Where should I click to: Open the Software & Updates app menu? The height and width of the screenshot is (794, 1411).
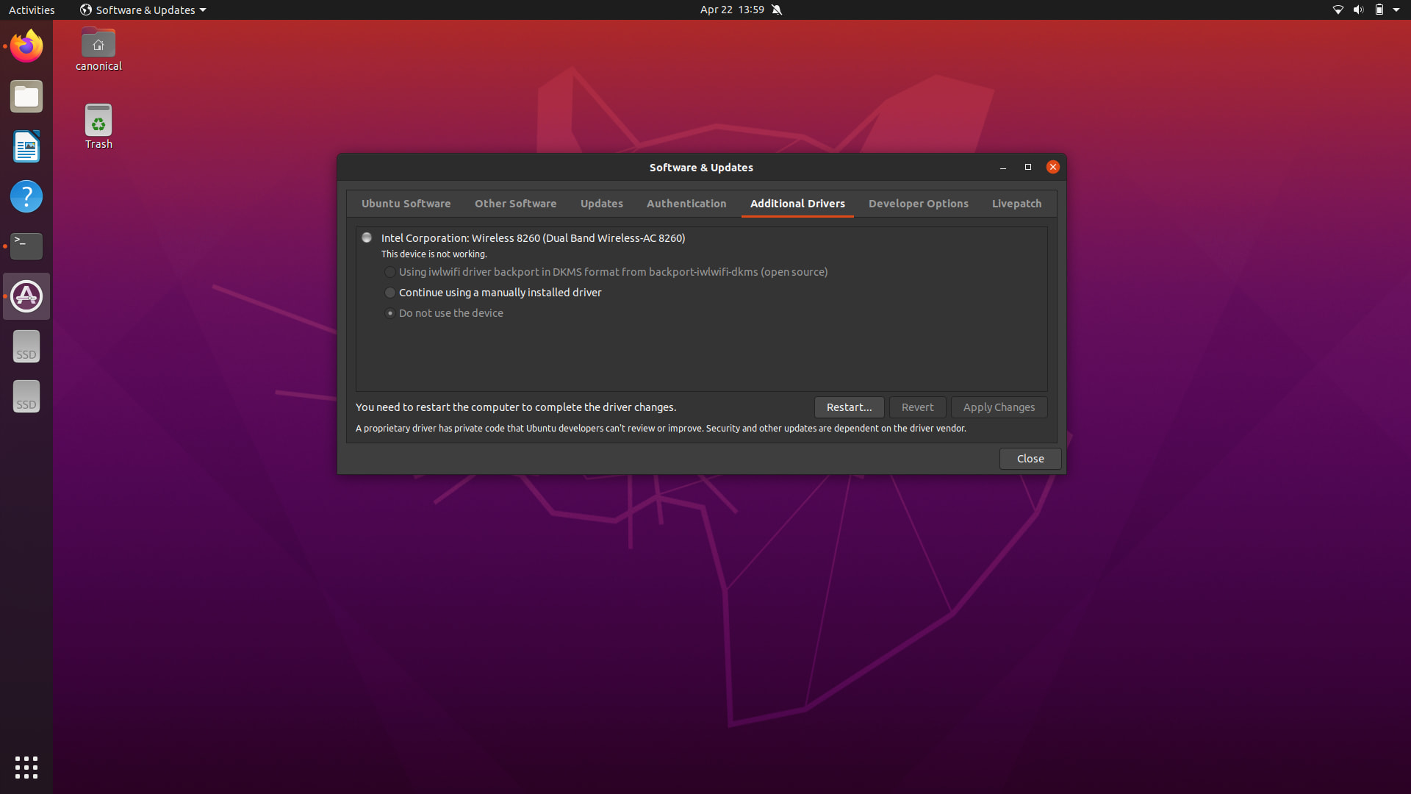pos(143,10)
